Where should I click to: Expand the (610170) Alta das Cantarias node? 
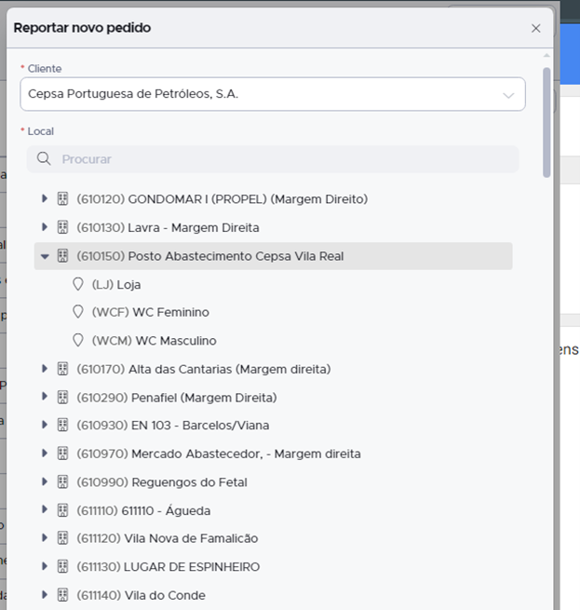45,369
